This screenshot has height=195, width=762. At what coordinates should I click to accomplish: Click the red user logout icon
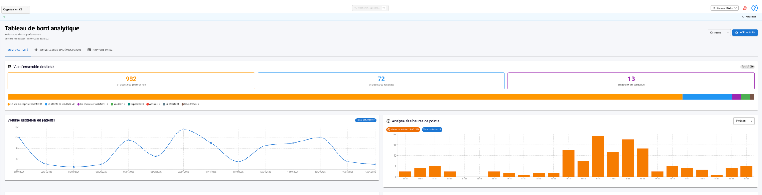[745, 8]
